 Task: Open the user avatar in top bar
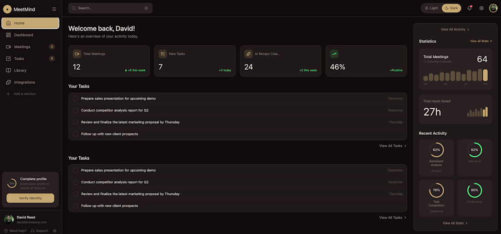[x=493, y=8]
